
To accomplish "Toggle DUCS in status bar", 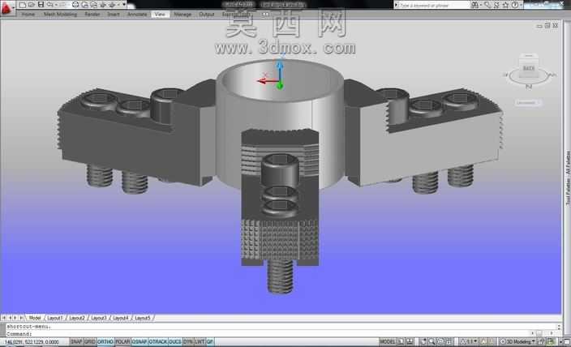I will pyautogui.click(x=175, y=342).
